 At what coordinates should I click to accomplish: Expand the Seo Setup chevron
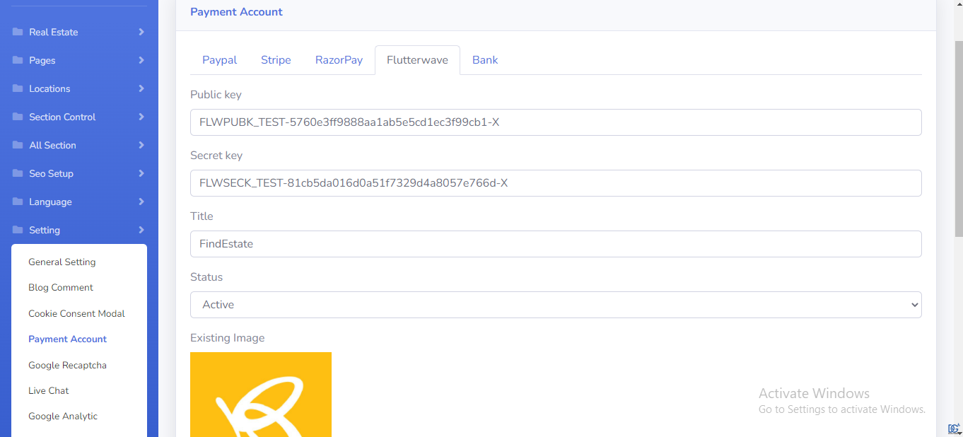tap(141, 173)
